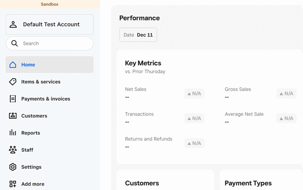Click the Customers contact card icon

point(13,116)
